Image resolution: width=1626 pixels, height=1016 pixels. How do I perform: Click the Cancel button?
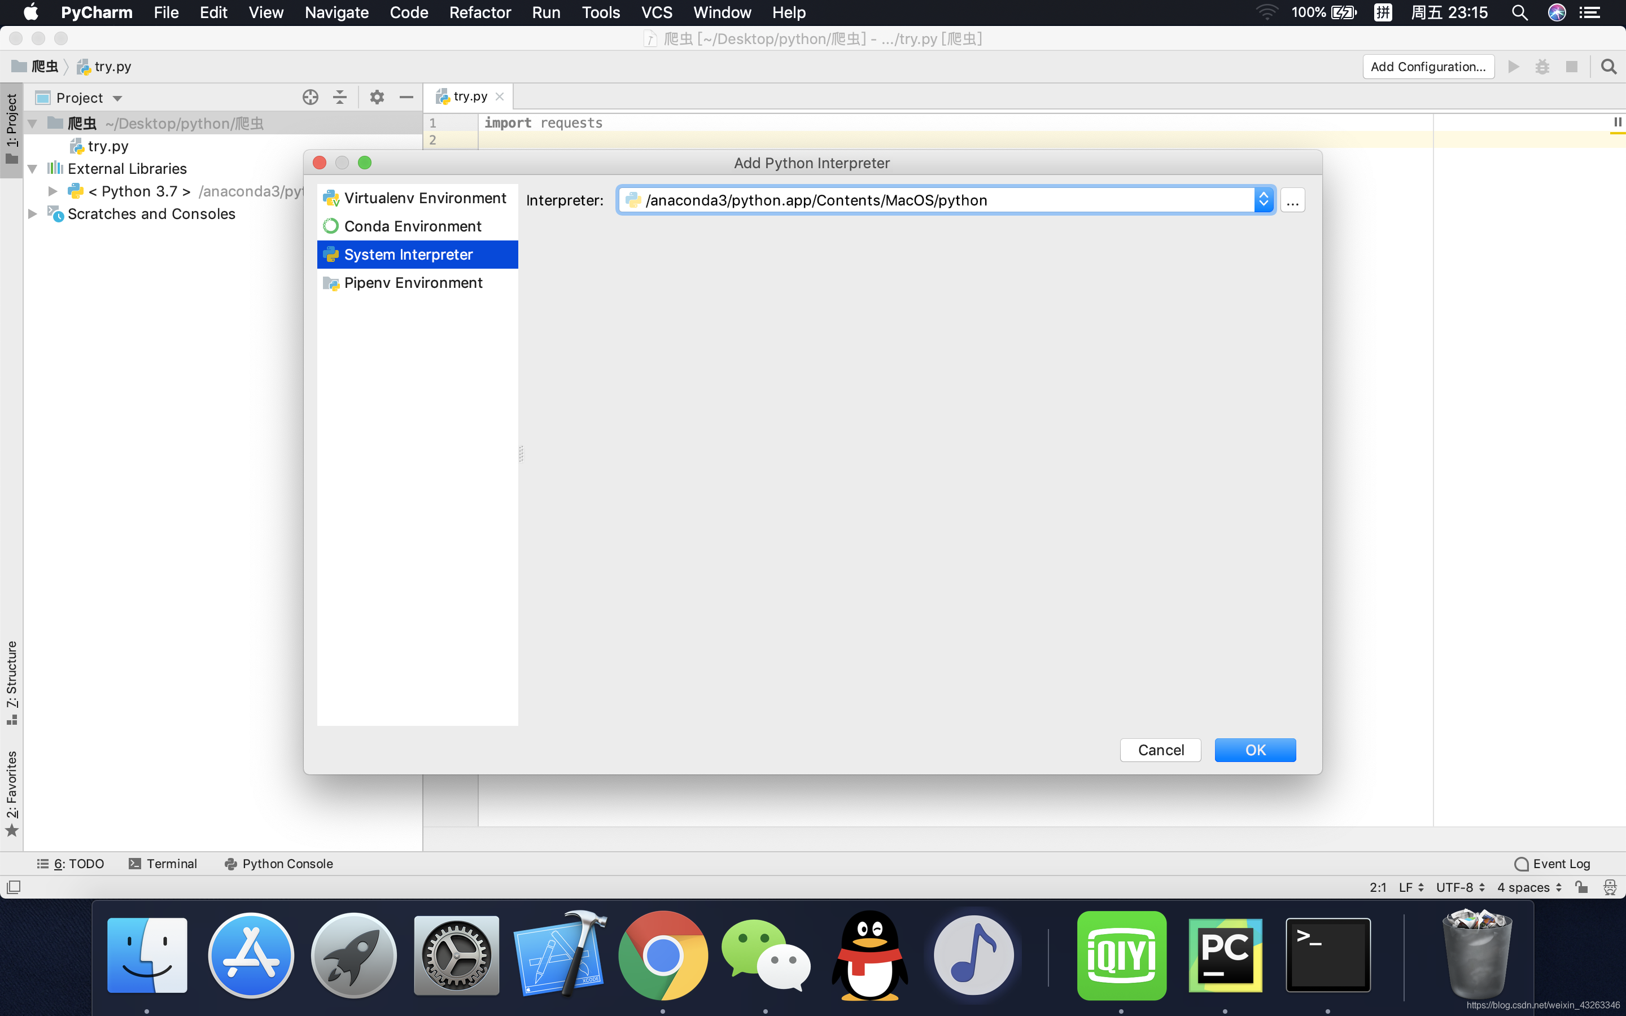(1160, 750)
